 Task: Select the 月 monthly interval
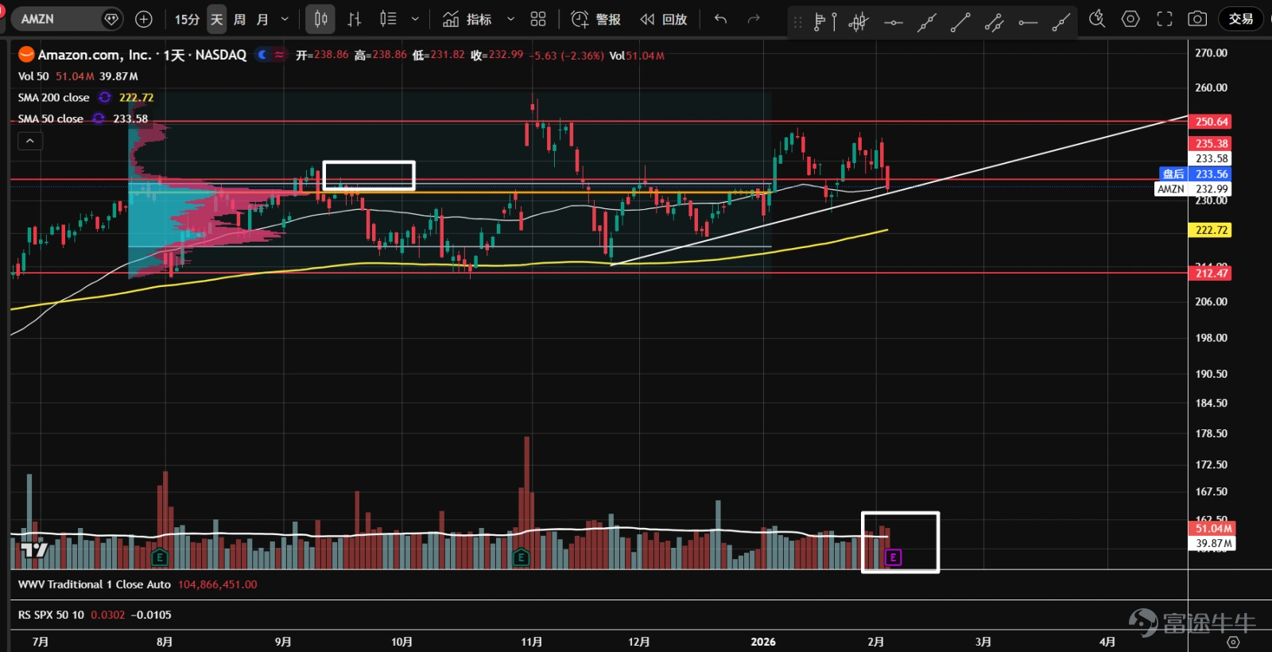pyautogui.click(x=263, y=19)
